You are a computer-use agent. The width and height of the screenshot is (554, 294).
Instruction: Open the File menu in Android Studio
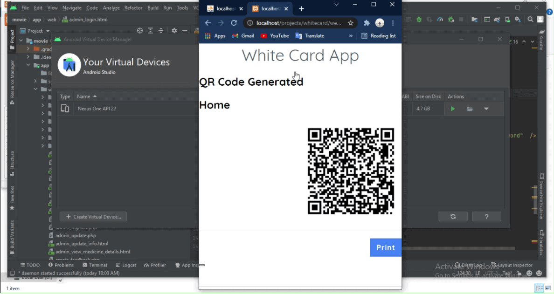click(25, 7)
